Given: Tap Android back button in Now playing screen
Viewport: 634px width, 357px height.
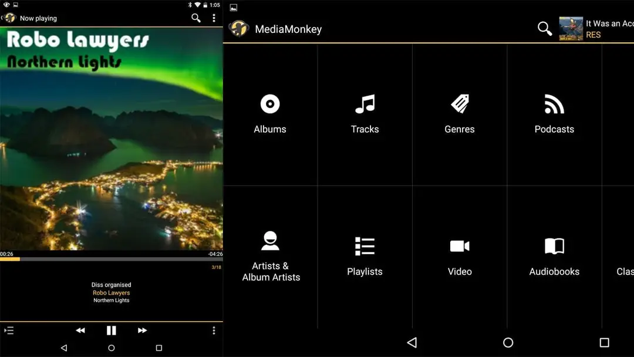Looking at the screenshot, I should (x=64, y=348).
